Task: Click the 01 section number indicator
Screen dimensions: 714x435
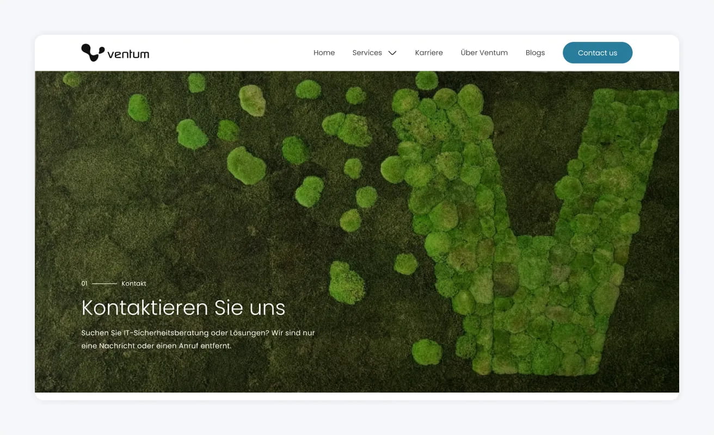Action: [84, 283]
